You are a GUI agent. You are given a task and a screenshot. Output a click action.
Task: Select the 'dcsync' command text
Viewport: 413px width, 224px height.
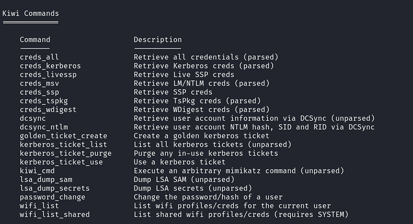(33, 119)
